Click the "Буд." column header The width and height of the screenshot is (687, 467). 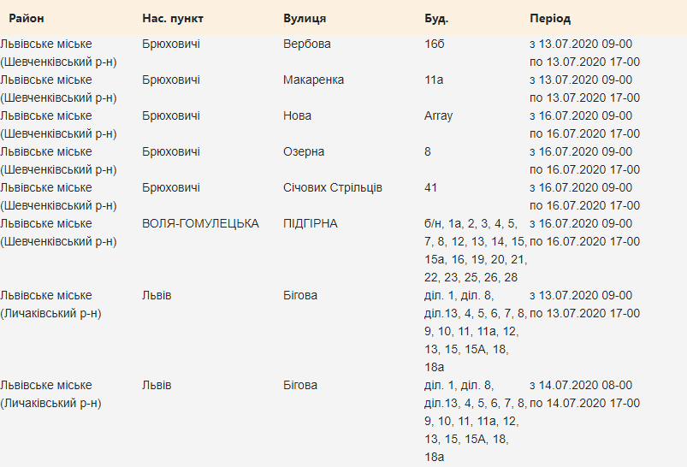pos(436,18)
